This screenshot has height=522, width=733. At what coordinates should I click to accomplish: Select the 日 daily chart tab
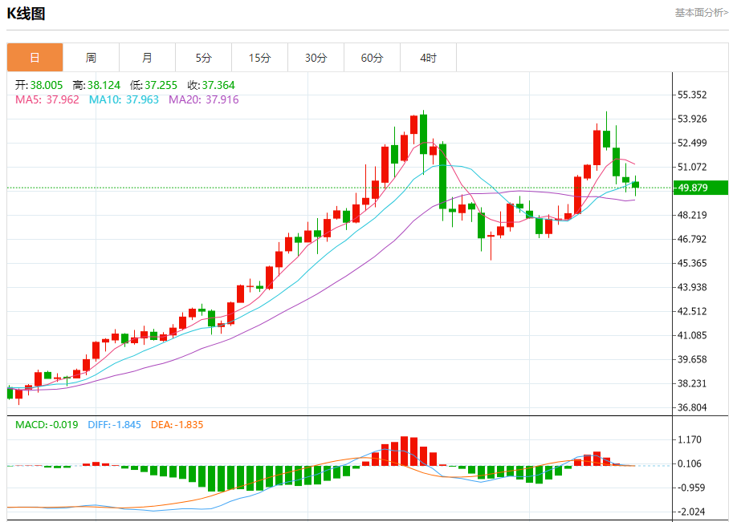click(x=35, y=58)
